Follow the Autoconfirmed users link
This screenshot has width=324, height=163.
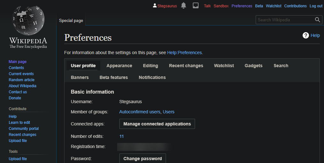pos(139,112)
